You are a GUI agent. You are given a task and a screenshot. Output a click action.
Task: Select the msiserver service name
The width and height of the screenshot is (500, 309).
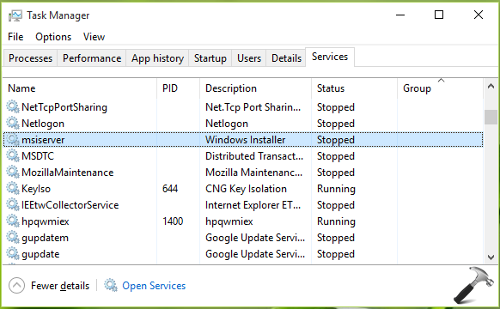pyautogui.click(x=43, y=140)
